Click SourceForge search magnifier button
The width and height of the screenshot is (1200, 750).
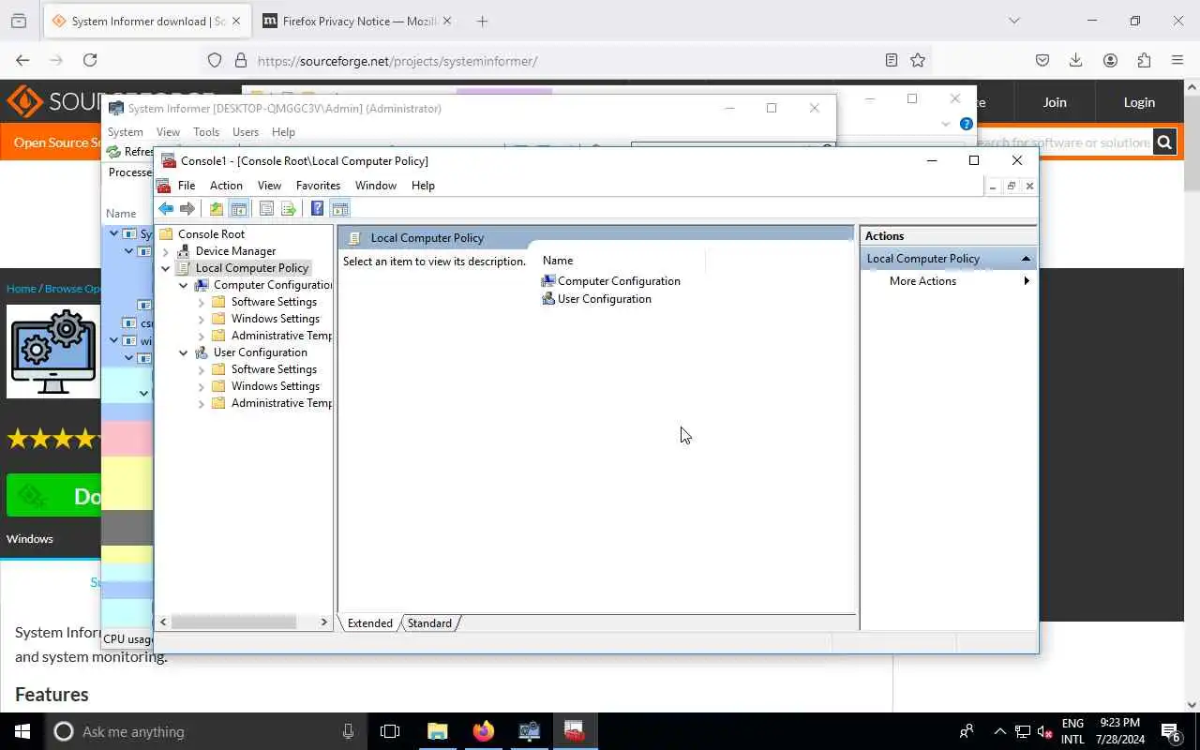tap(1164, 142)
